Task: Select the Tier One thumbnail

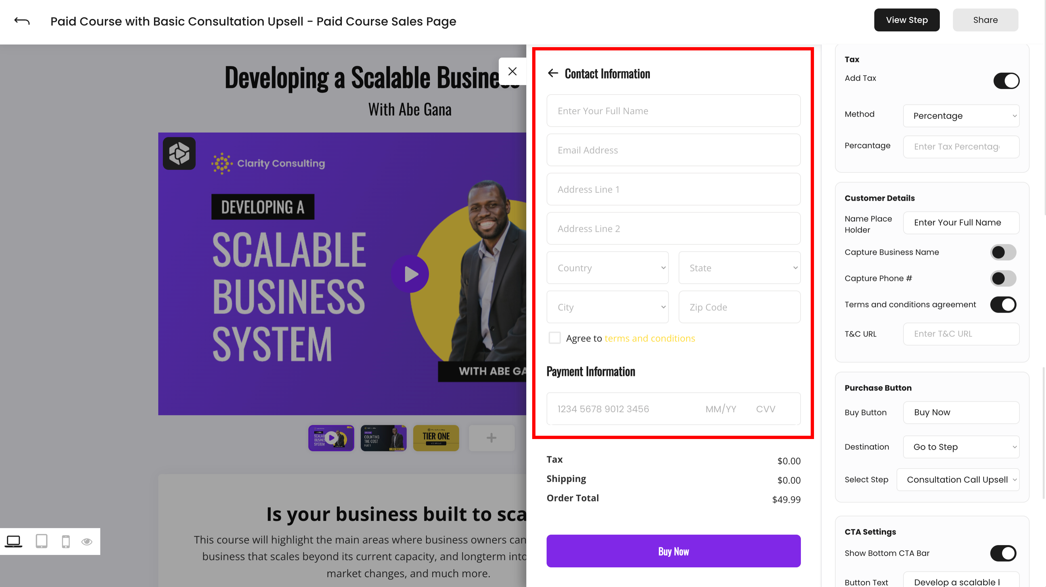Action: click(436, 438)
